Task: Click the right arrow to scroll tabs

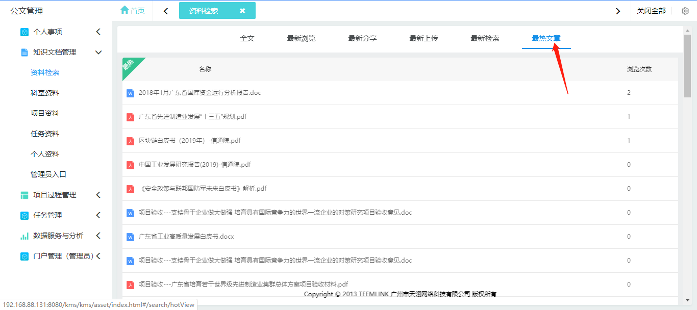Action: point(618,10)
